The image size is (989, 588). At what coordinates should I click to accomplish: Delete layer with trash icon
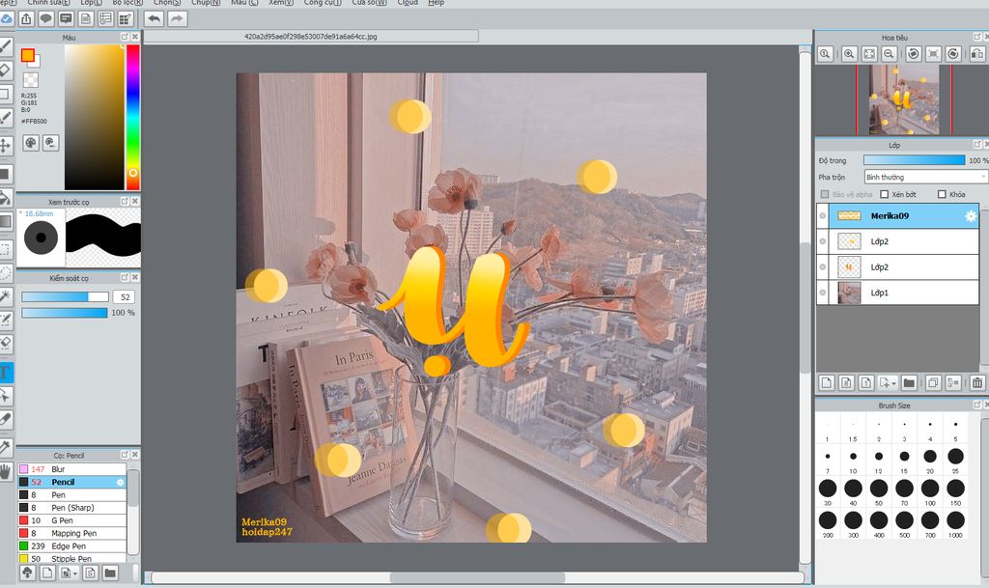(x=977, y=382)
